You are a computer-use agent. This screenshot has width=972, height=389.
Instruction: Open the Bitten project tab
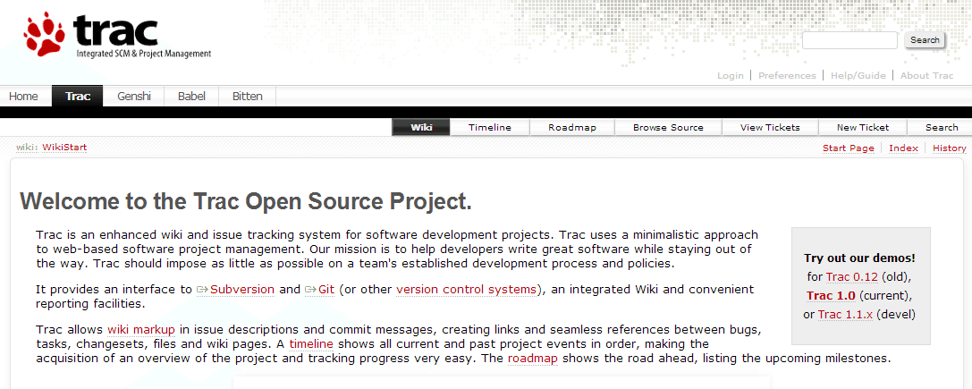pyautogui.click(x=247, y=97)
